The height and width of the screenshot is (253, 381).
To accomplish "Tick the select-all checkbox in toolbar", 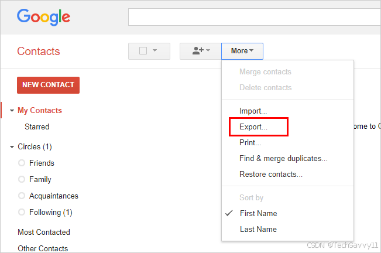I will (143, 51).
